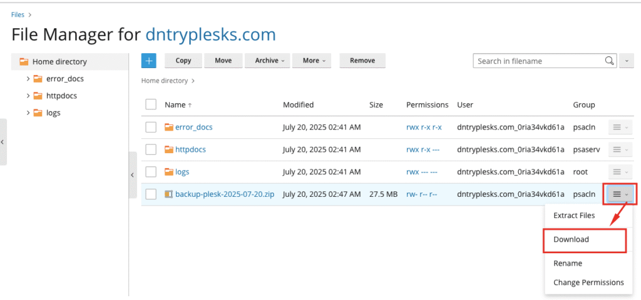641x300 pixels.
Task: Sort by the Name column arrow
Action: (190, 105)
